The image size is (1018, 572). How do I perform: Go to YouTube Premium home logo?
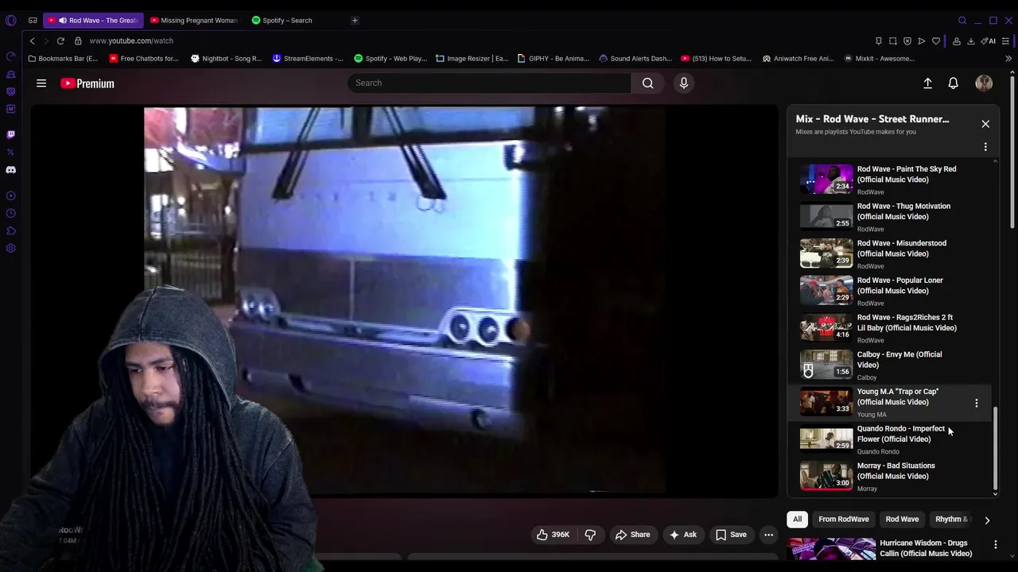(x=87, y=83)
